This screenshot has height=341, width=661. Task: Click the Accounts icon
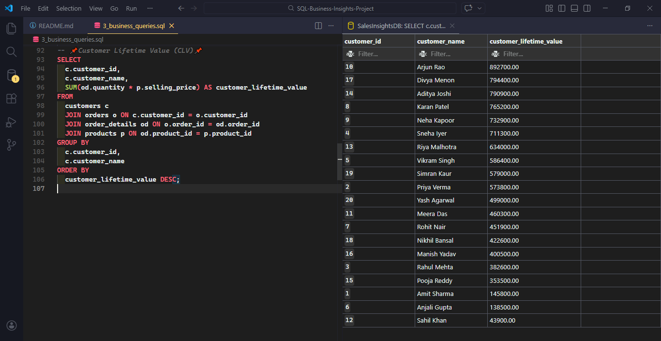pos(12,325)
